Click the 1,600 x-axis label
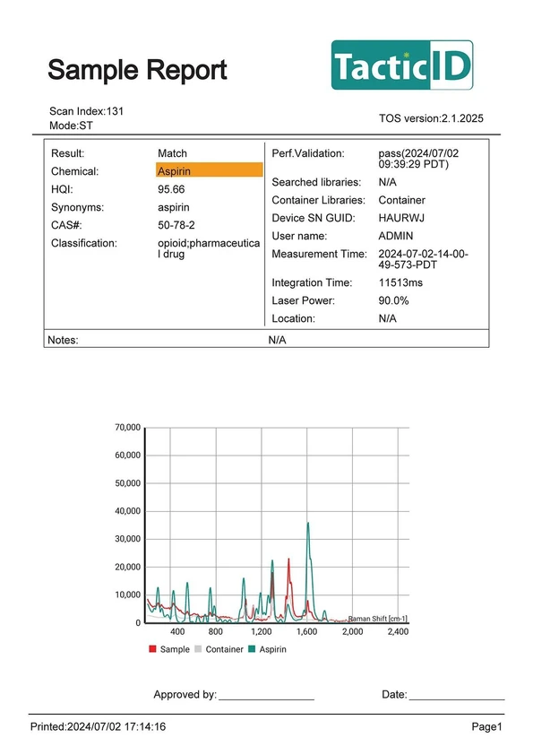The image size is (533, 755). click(307, 631)
